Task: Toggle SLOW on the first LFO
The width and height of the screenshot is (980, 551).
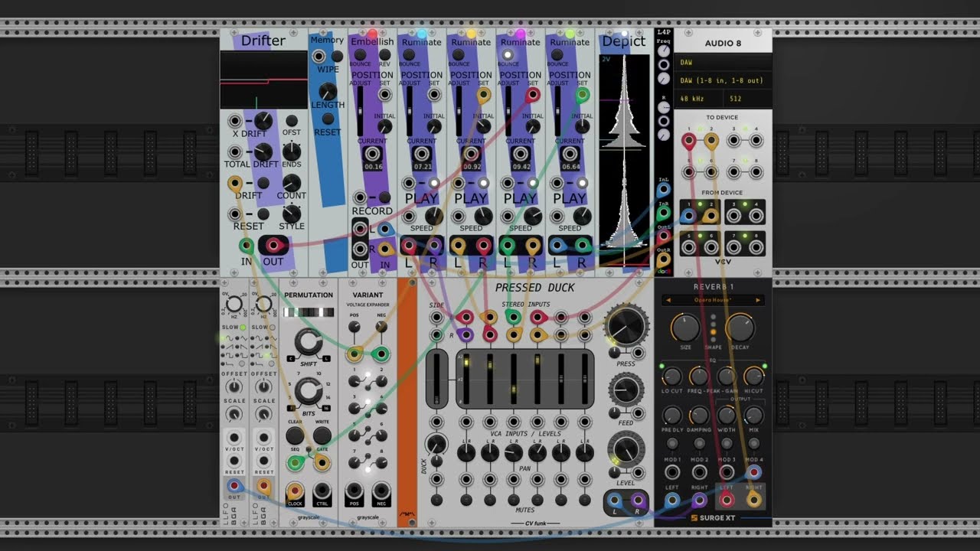Action: [x=241, y=328]
